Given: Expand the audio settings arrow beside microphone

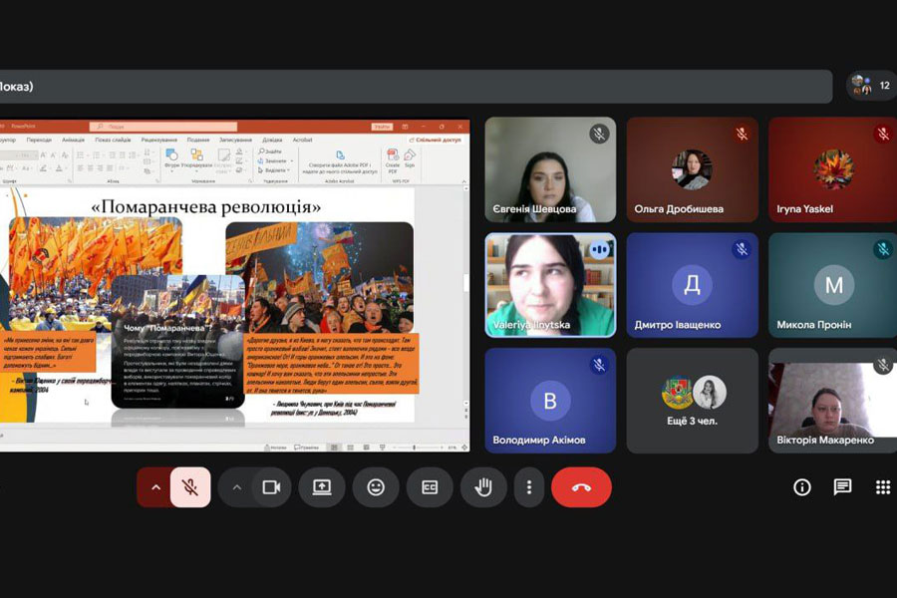Looking at the screenshot, I should (x=154, y=487).
